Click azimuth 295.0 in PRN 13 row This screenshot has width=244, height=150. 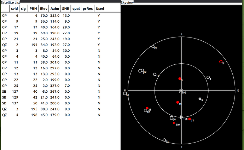tap(54, 74)
